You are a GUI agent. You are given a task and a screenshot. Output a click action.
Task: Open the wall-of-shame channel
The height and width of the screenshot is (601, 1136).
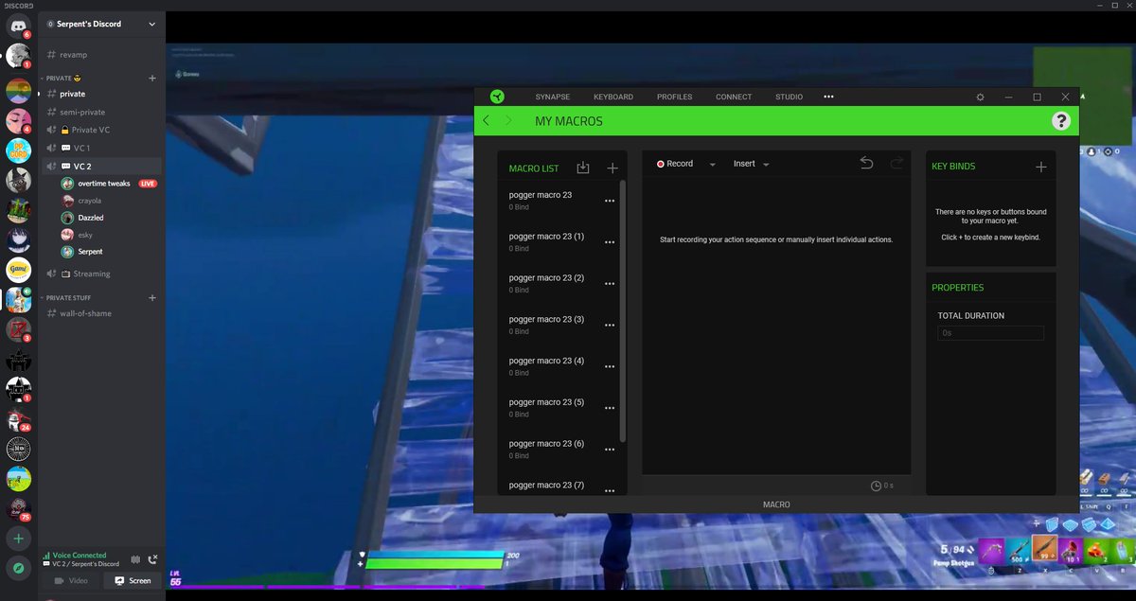[x=85, y=313]
